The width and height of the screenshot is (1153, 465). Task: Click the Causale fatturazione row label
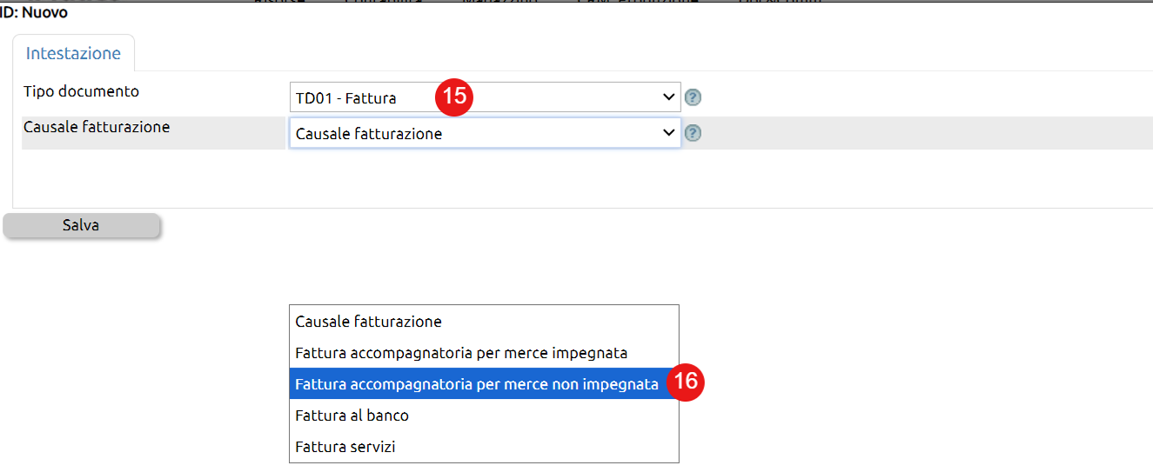tap(97, 127)
